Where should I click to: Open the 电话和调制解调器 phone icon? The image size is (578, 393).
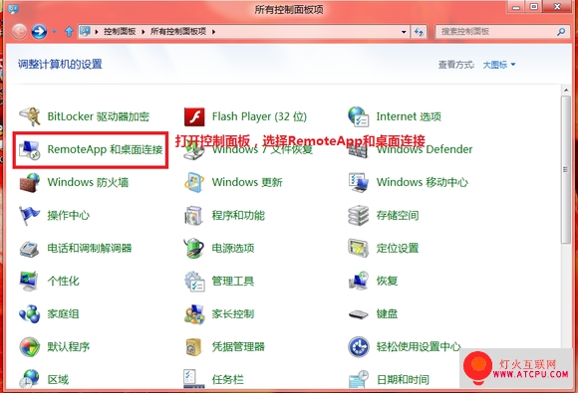pos(30,249)
